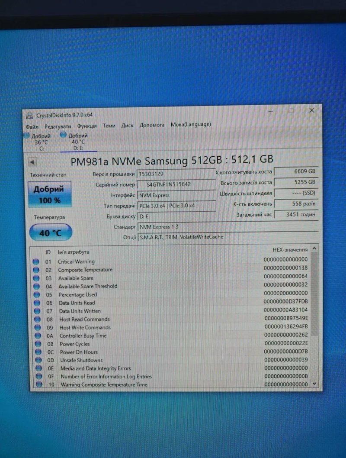346x458 pixels.
Task: Click the 40 °C temperature indicator
Action: coord(51,233)
